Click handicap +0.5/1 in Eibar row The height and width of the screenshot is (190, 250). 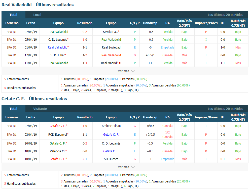tap(150, 55)
